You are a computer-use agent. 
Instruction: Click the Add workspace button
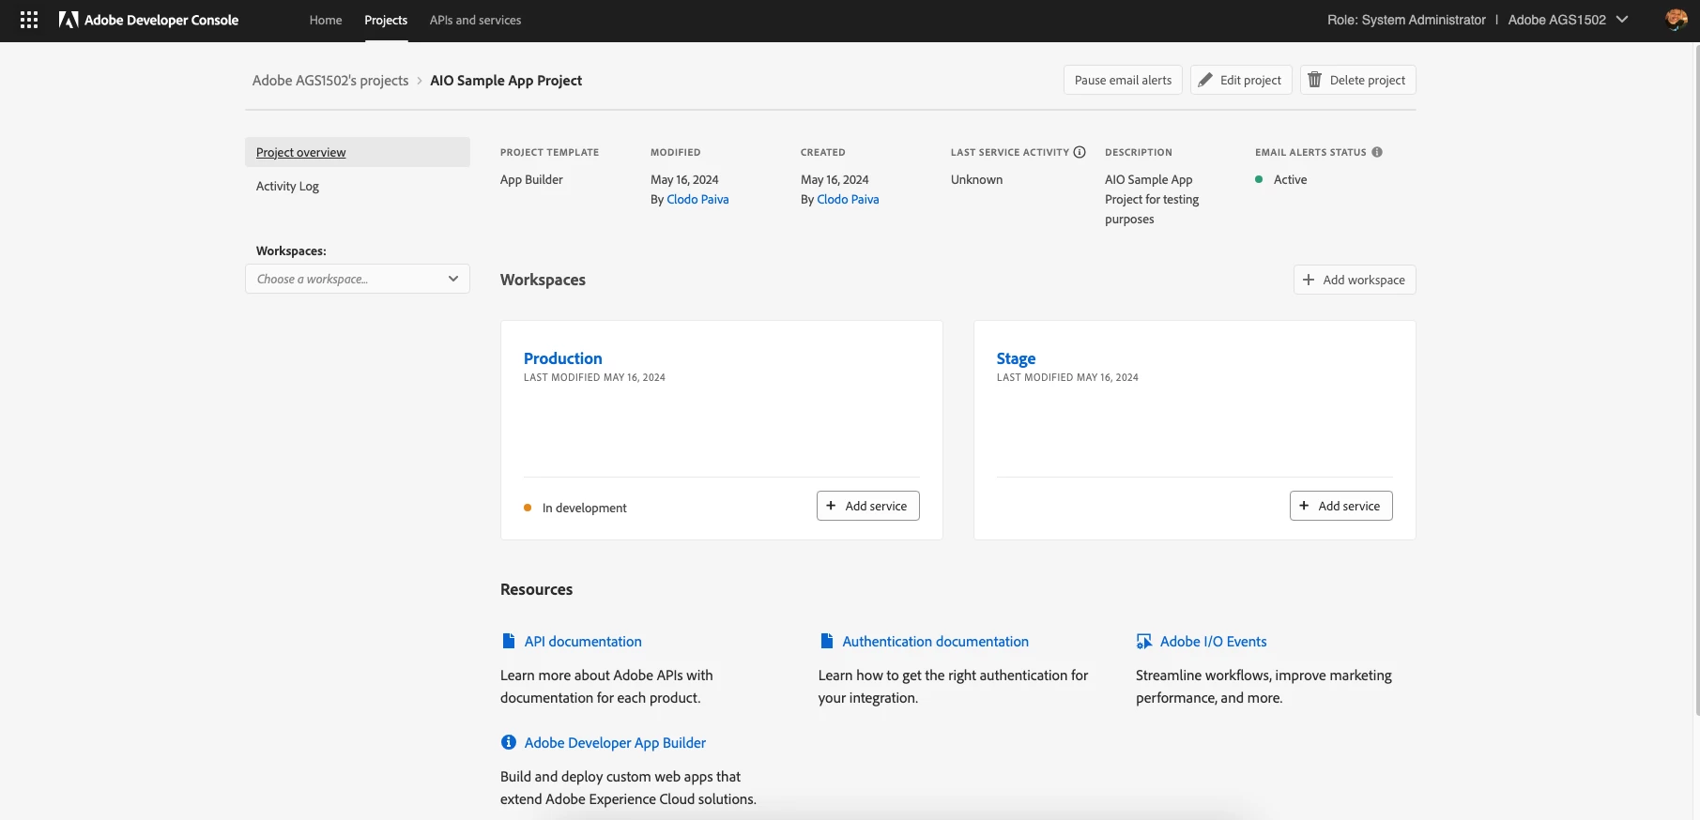(1355, 280)
